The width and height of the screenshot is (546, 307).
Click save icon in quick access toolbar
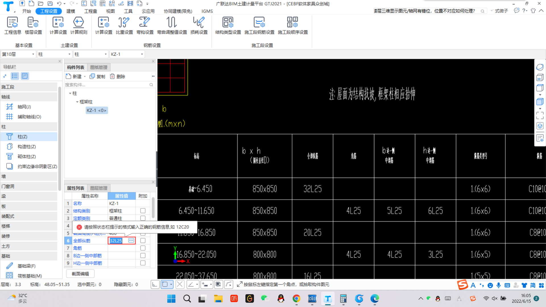click(50, 4)
